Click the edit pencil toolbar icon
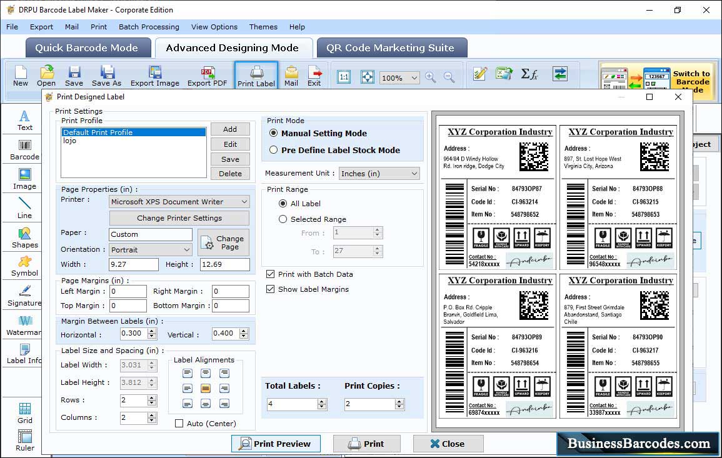Viewport: 722px width, 458px height. click(480, 74)
